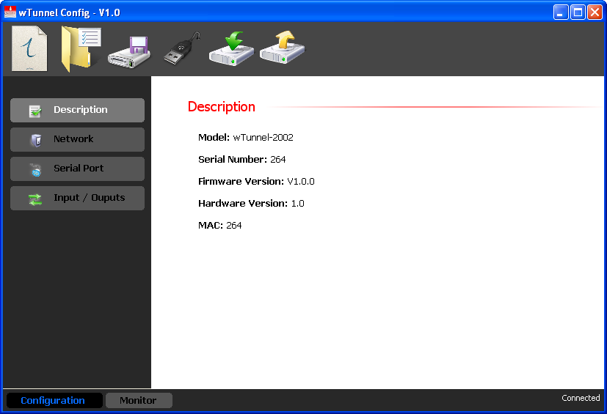Click the wTunnel app icon in title bar
This screenshot has width=607, height=414.
(10, 12)
